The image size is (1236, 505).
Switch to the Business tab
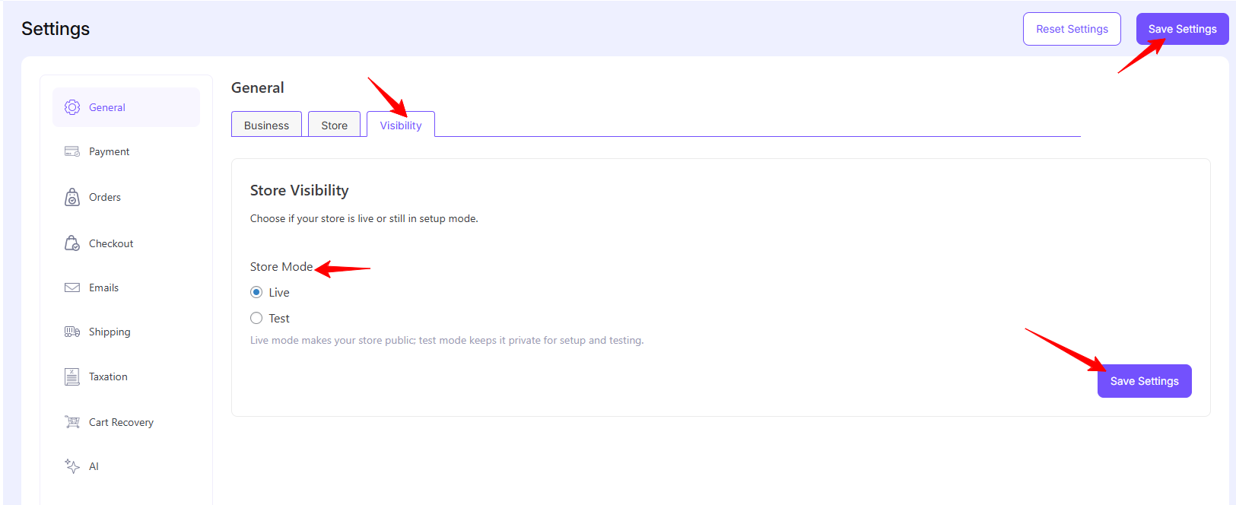[266, 125]
